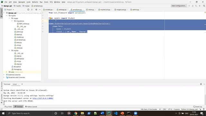Add a new terminal session tab
This screenshot has height=116, width=206.
22,84
